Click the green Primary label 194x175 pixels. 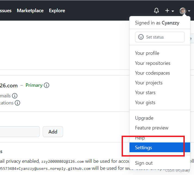point(34,85)
